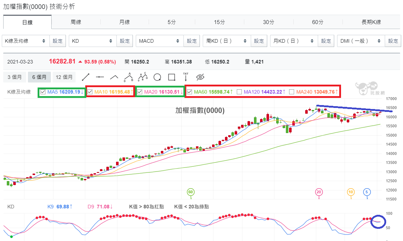Toggle the MA60 moving average checkbox
Viewport: 403px width, 241px height.
(189, 92)
